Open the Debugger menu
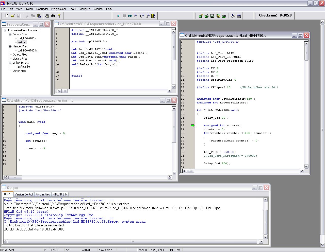Image resolution: width=325 pixels, height=252 pixels. [42, 9]
